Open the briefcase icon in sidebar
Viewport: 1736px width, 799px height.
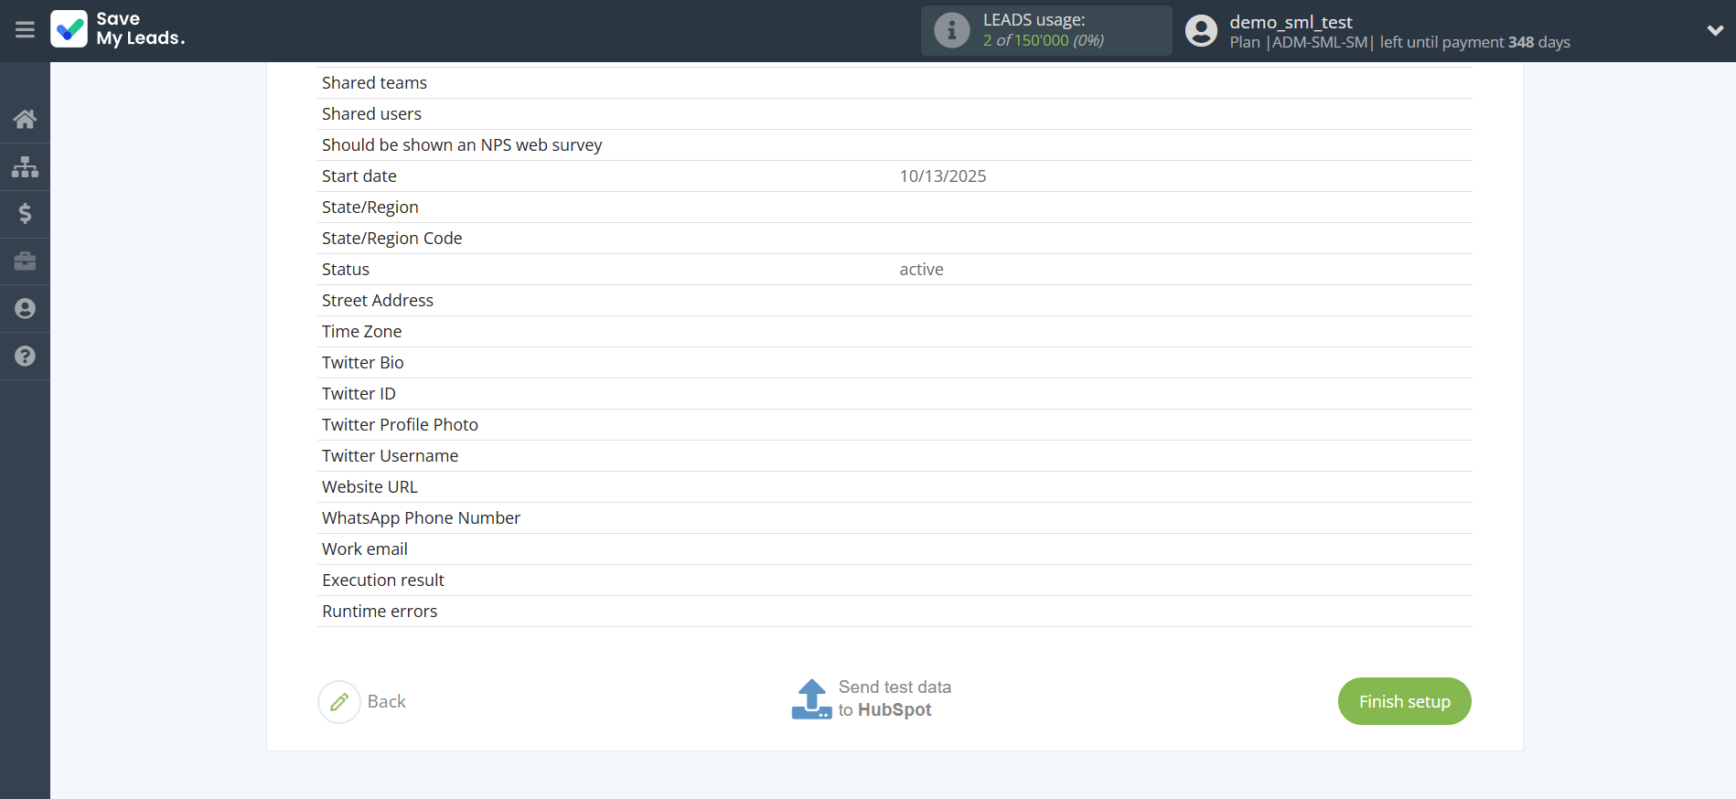tap(25, 261)
